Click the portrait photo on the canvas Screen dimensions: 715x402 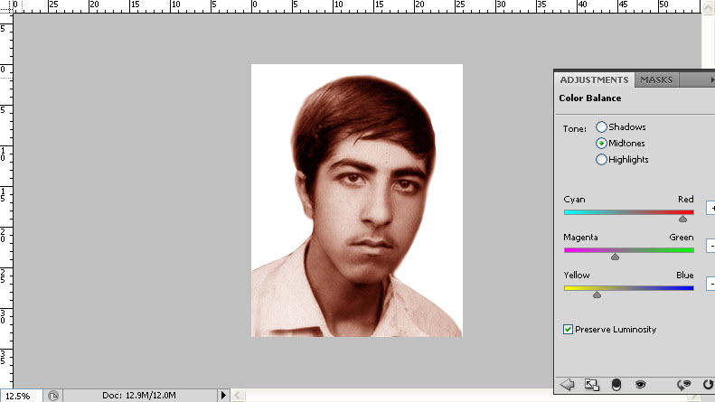(x=356, y=201)
